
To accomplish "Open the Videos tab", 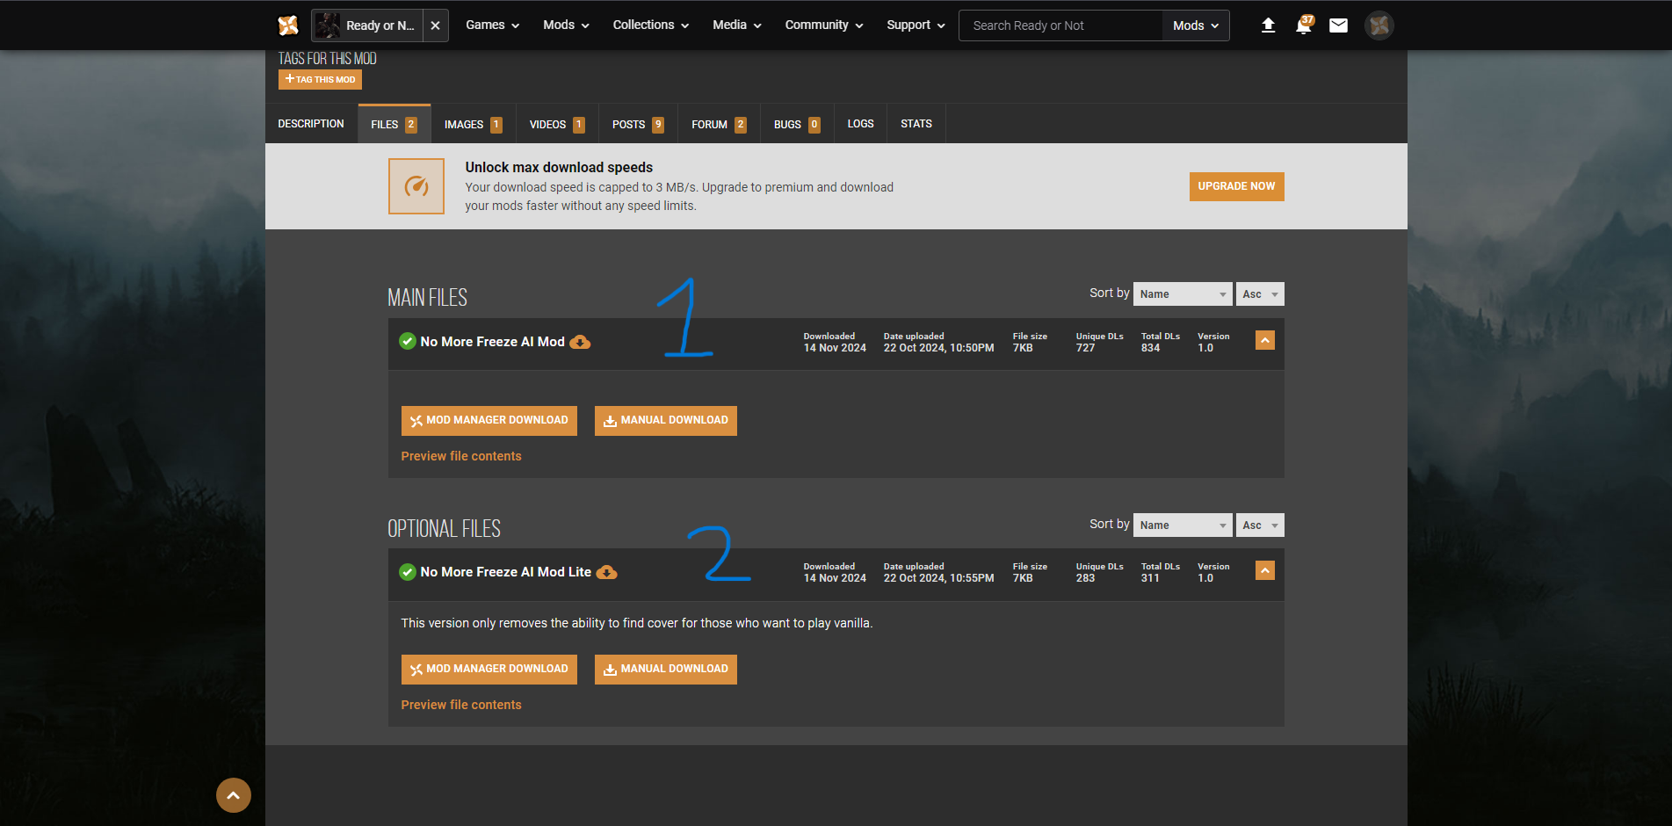I will tap(557, 124).
